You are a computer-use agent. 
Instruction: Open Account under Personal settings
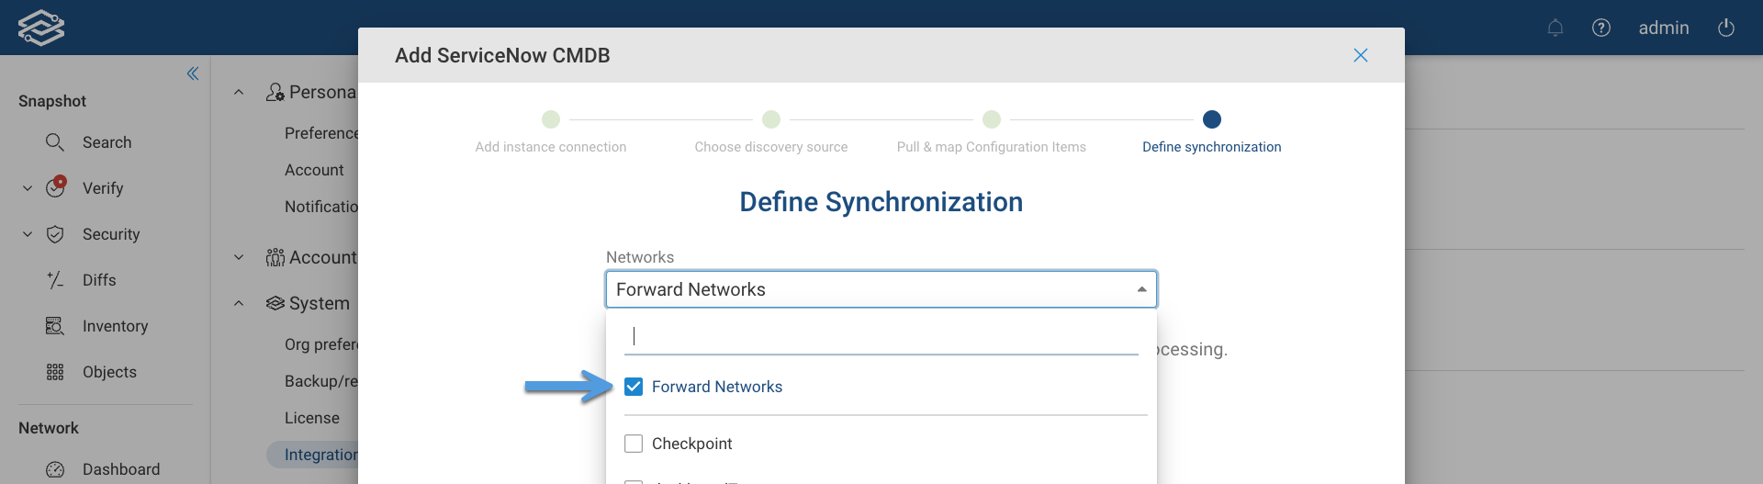click(314, 170)
